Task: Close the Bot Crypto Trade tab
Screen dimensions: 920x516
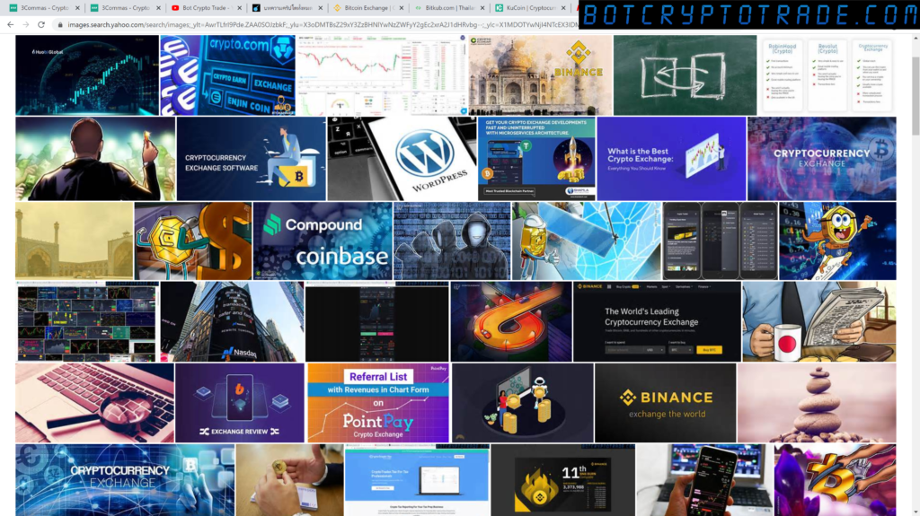Action: [239, 8]
